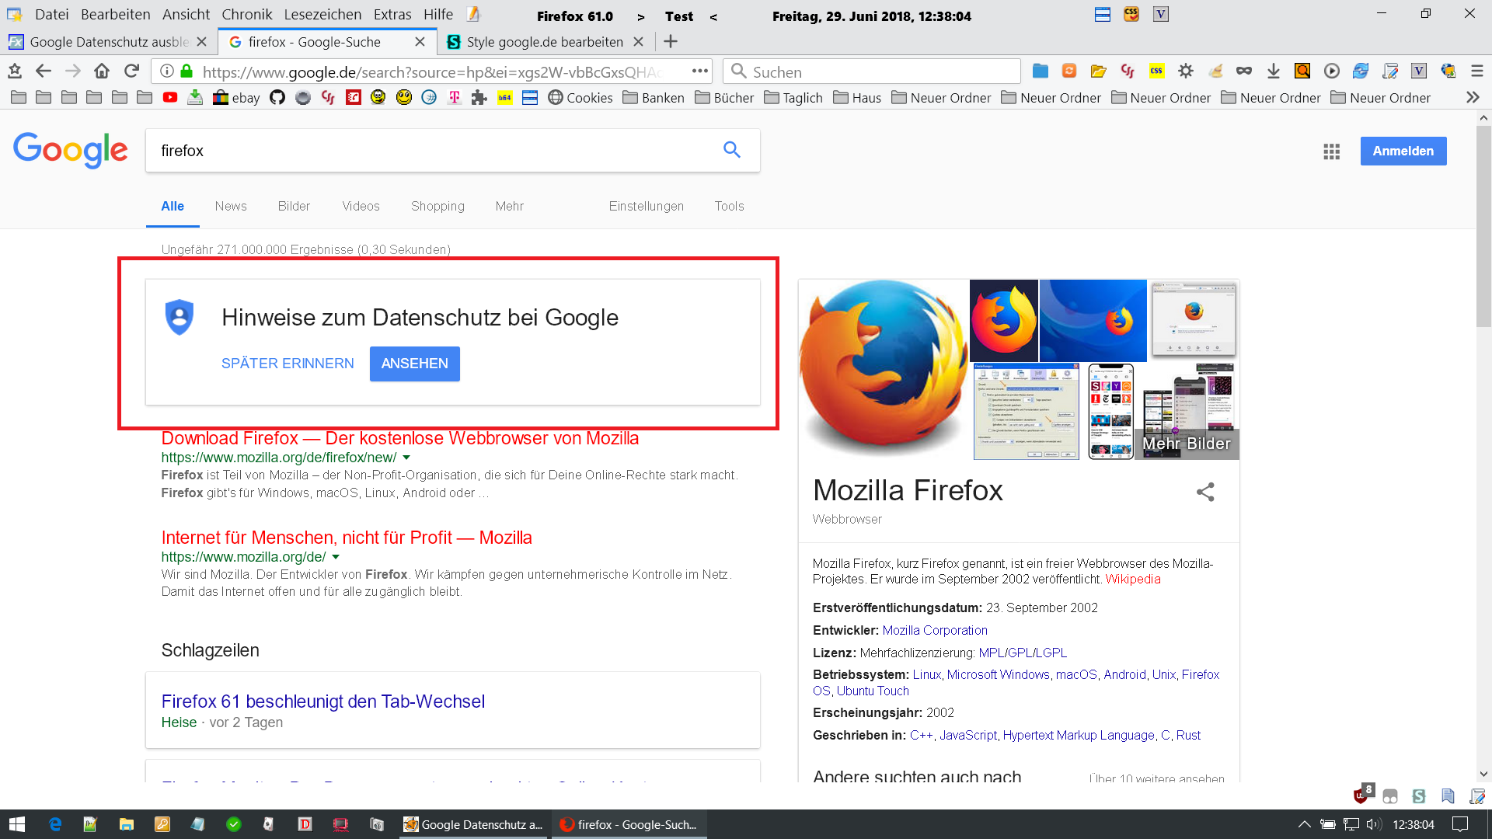Image resolution: width=1492 pixels, height=839 pixels.
Task: Show the hidden bookmarks with the overflow chevron
Action: tap(1472, 98)
